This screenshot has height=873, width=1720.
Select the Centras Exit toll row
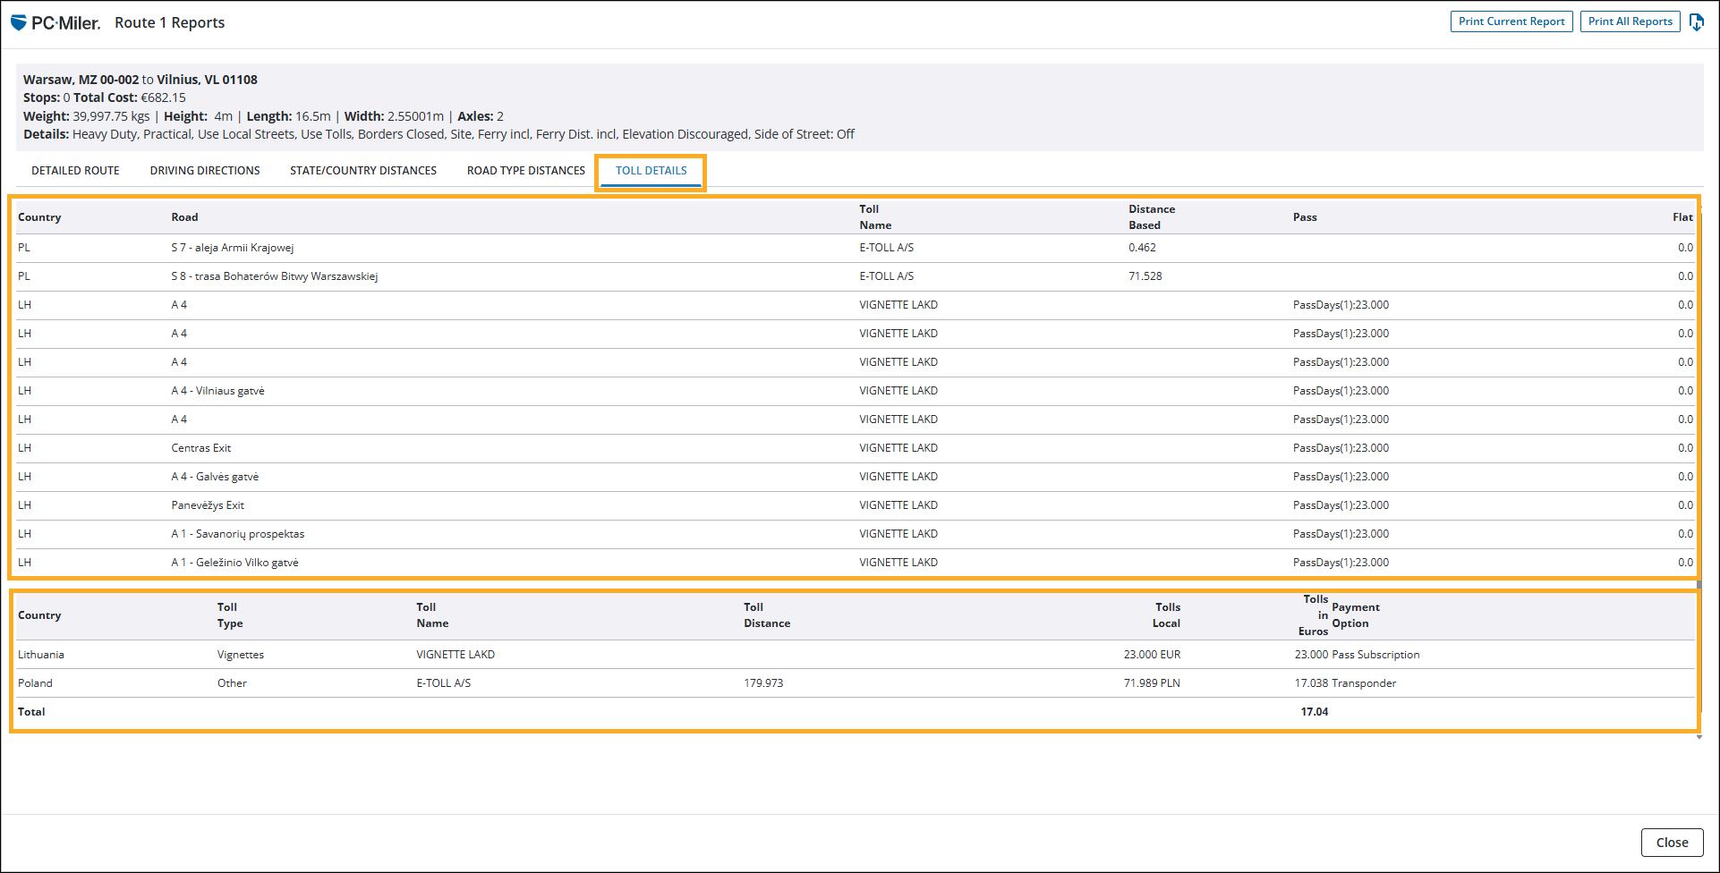[201, 448]
